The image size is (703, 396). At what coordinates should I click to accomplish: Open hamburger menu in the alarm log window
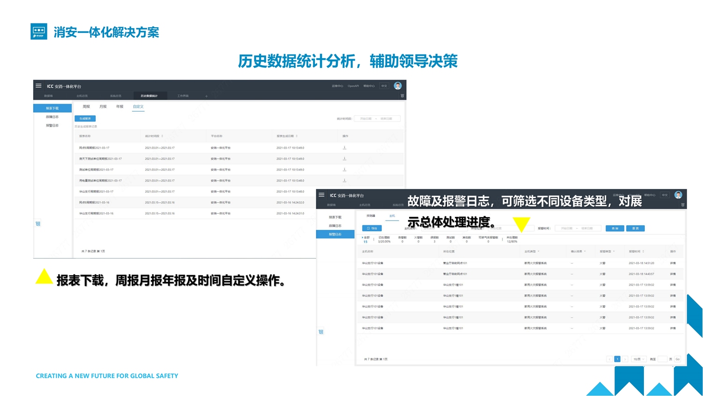[322, 195]
